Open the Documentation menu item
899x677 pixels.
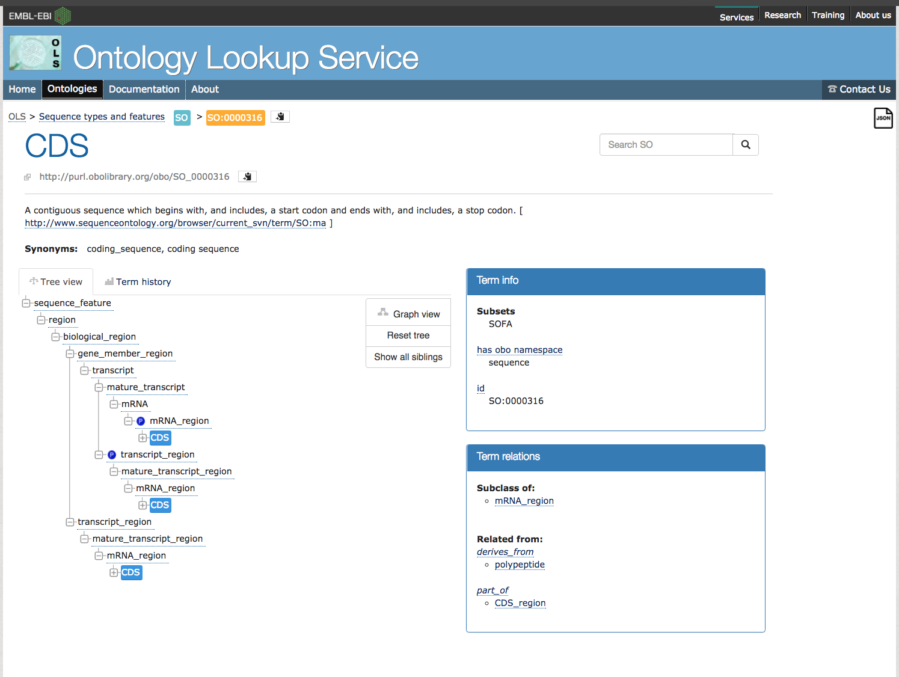click(144, 90)
